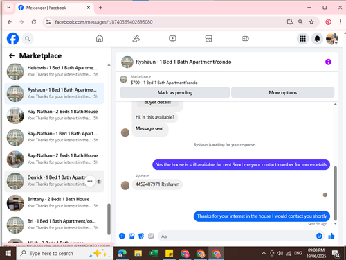Open File Explorer from the taskbar
Image resolution: width=346 pixels, height=260 pixels.
tap(138, 254)
